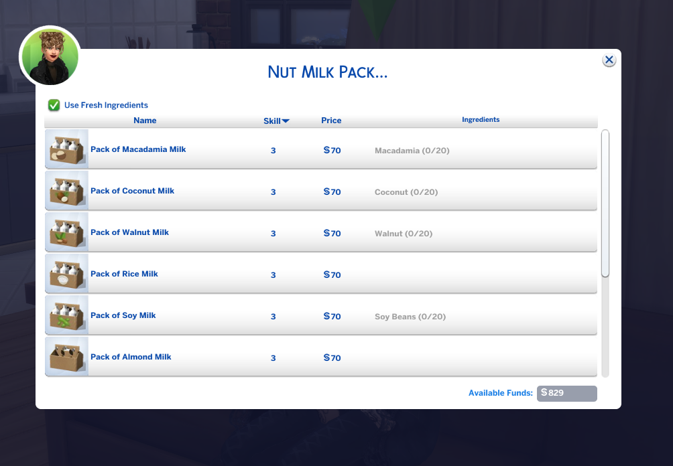
Task: Click the Pack of Rice Milk icon
Action: point(66,273)
